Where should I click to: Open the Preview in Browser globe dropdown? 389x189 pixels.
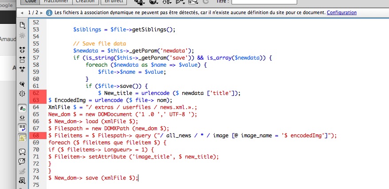click(x=154, y=2)
